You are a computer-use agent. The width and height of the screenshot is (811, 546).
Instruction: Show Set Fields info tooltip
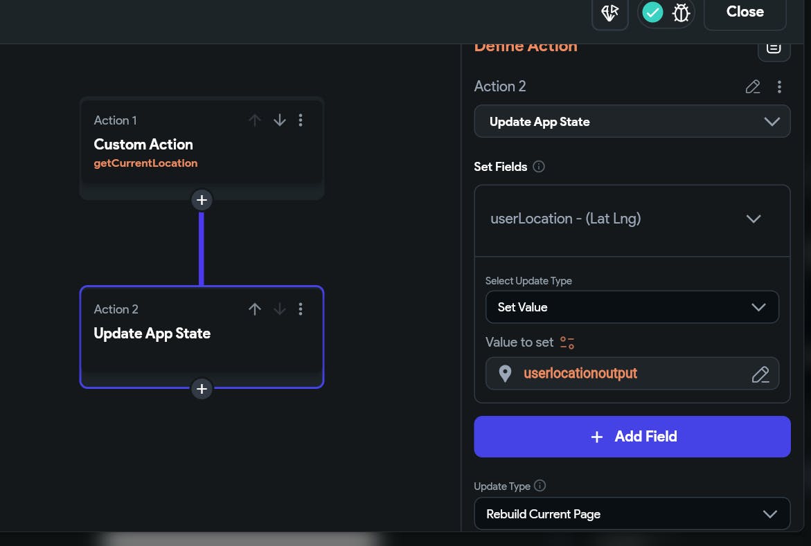tap(539, 167)
